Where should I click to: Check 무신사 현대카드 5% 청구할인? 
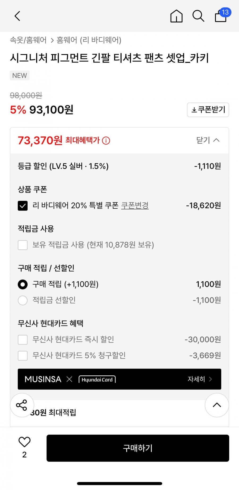tap(23, 355)
